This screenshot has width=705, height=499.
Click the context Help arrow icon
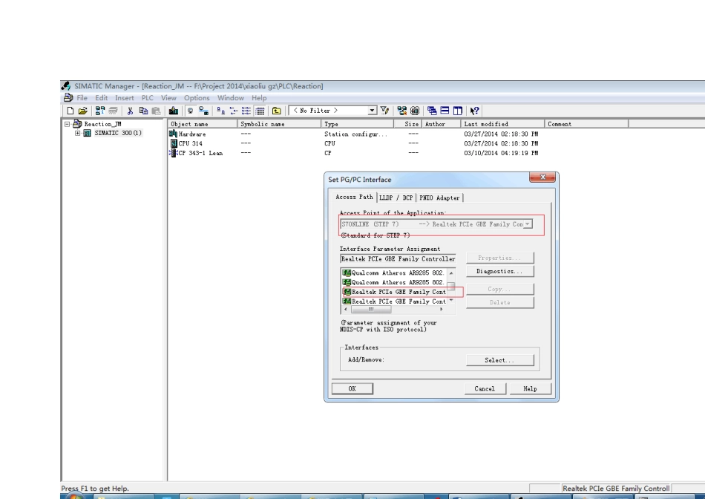pos(473,111)
